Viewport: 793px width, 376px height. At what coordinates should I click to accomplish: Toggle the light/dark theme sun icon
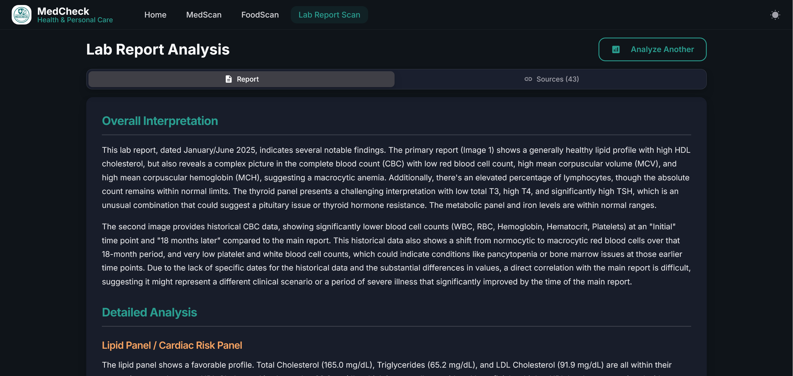pos(775,15)
